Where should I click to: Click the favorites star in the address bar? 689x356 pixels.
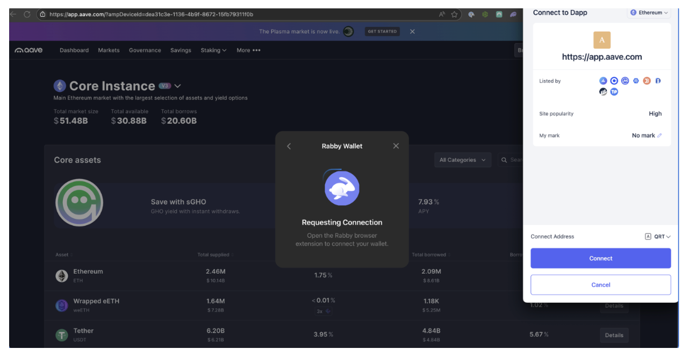[x=455, y=15]
